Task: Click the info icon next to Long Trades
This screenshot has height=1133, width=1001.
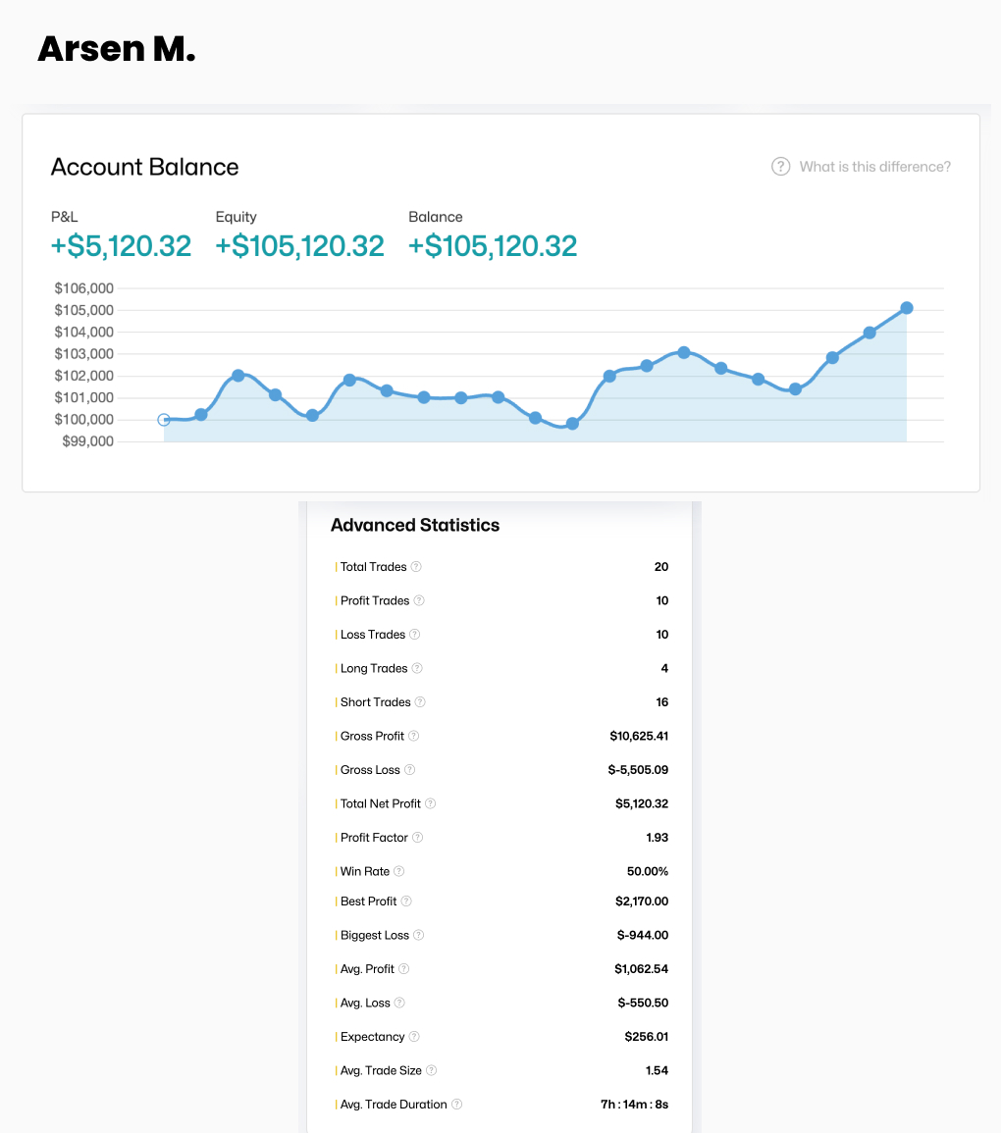Action: pyautogui.click(x=416, y=668)
